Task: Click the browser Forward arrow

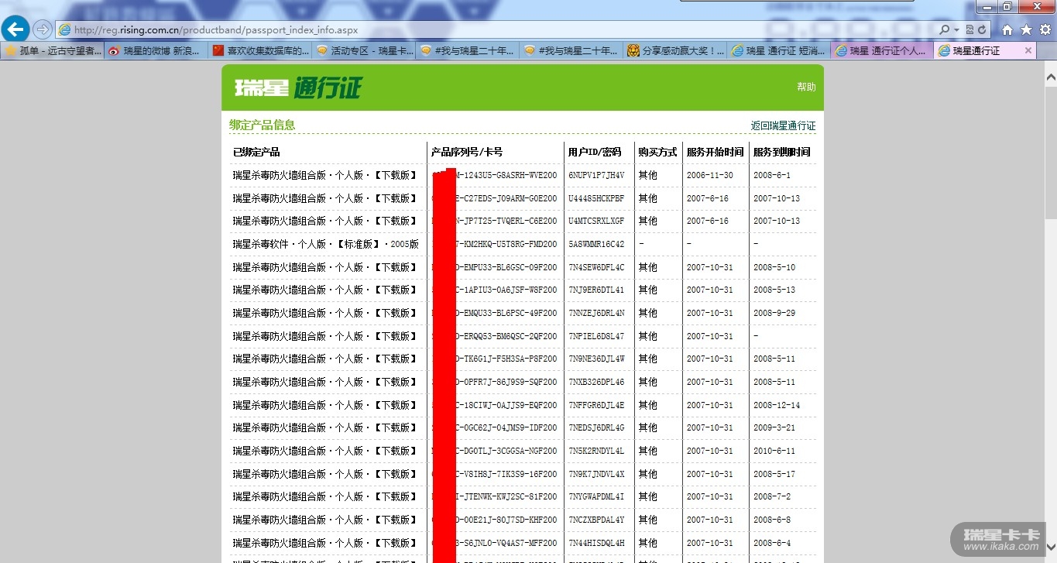Action: pyautogui.click(x=43, y=29)
